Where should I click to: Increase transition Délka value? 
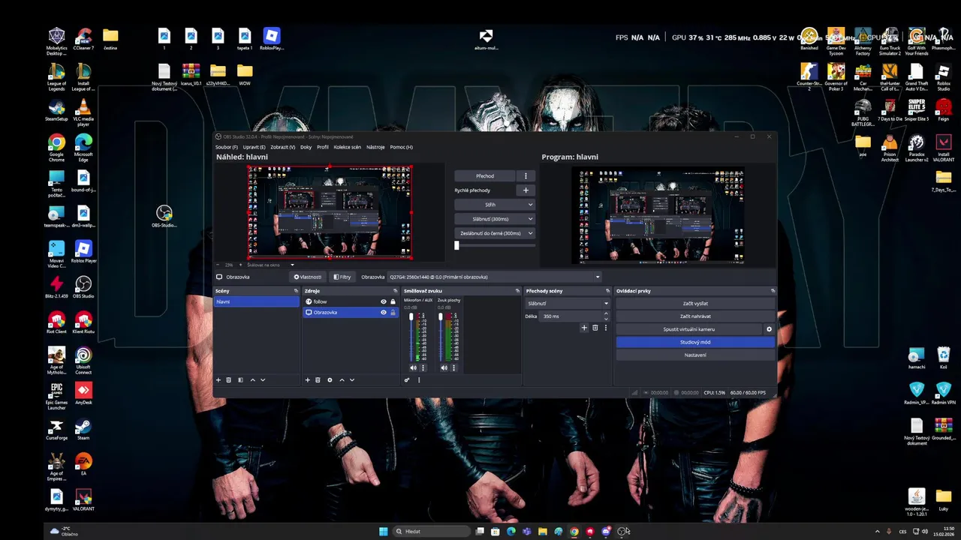(606, 314)
